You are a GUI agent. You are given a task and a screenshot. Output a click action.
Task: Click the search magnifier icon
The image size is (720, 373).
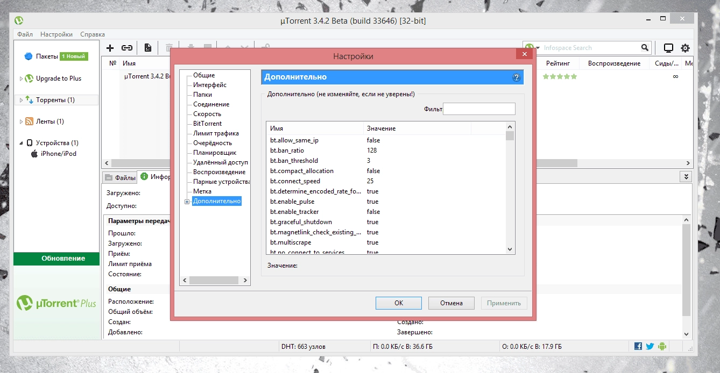coord(645,48)
